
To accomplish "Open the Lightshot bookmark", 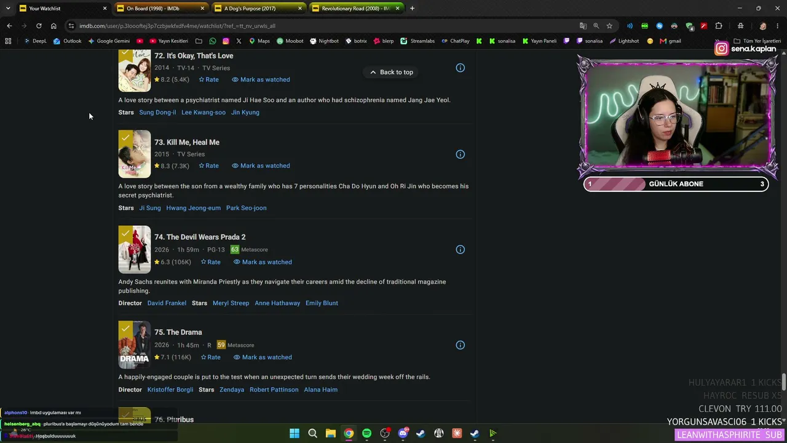I will [x=623, y=41].
